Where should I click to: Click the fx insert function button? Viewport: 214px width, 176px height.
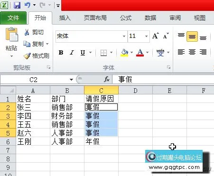click(107, 79)
